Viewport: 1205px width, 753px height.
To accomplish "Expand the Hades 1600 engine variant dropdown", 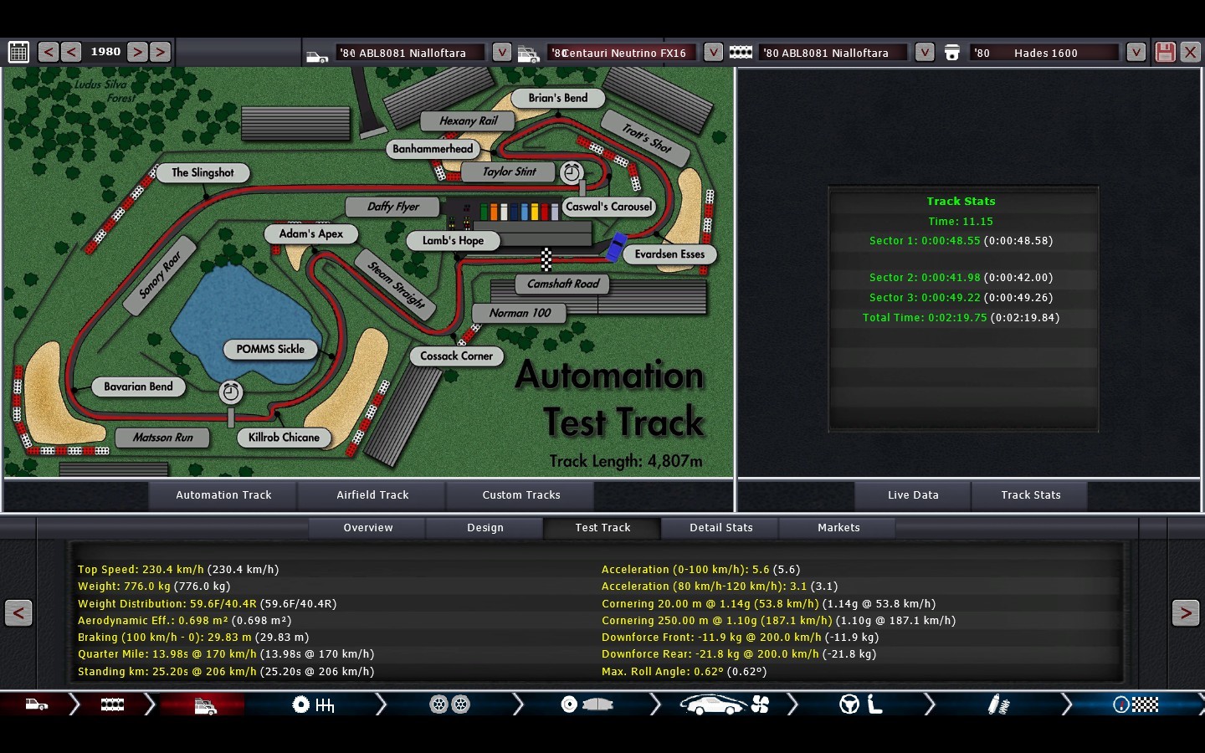I will click(x=1136, y=52).
